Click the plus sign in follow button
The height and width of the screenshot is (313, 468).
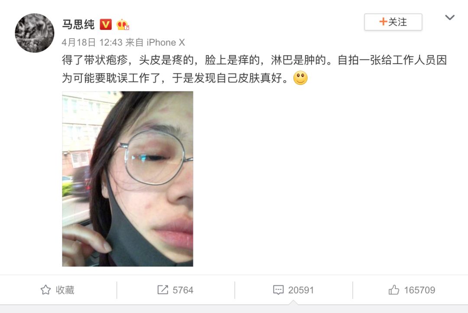tap(383, 22)
